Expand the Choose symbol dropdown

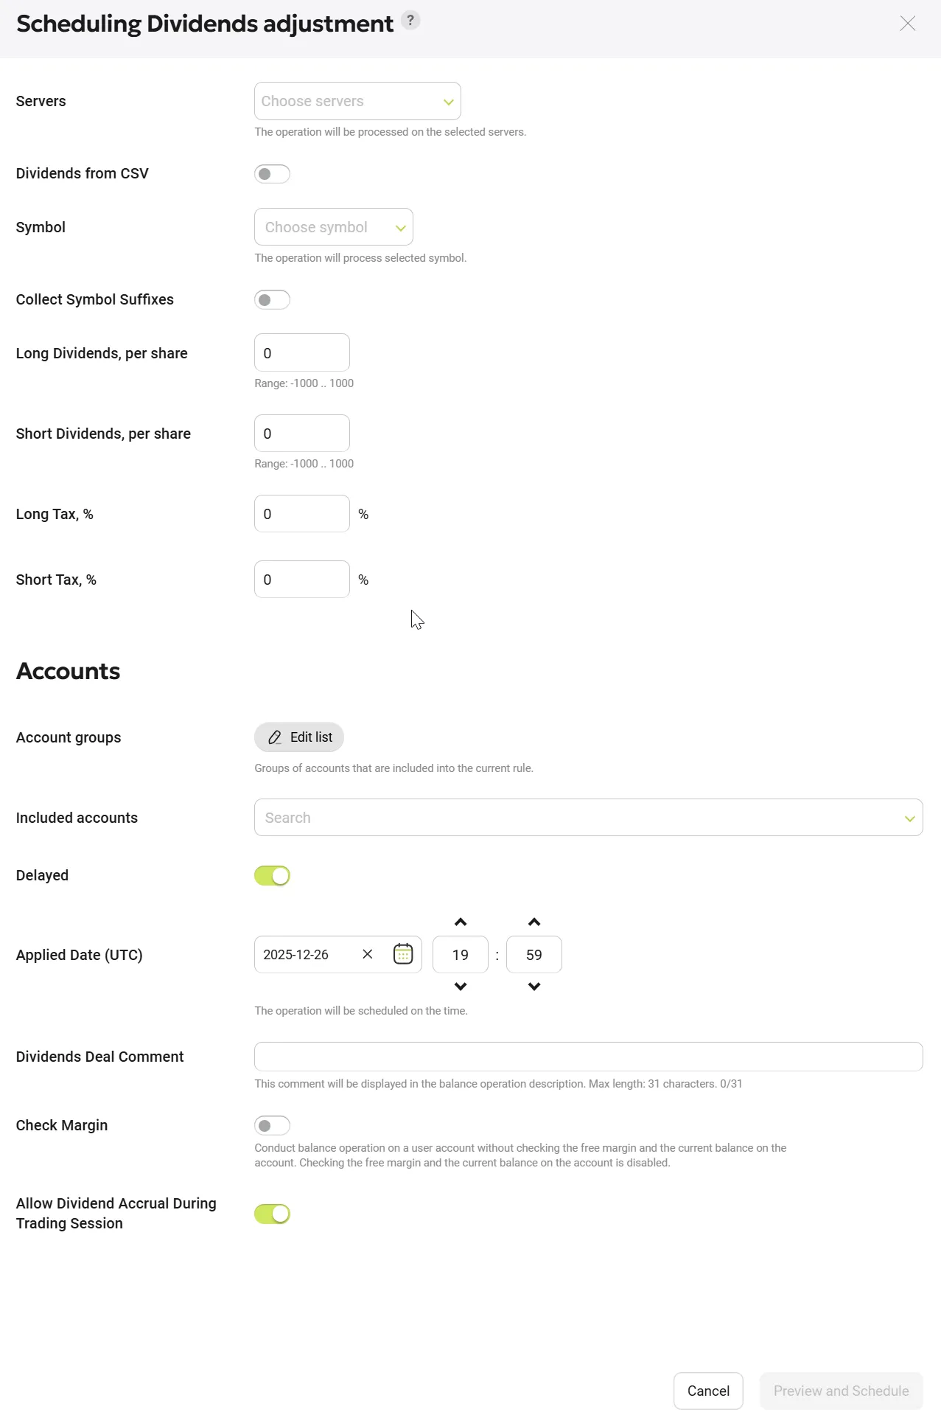(x=333, y=227)
